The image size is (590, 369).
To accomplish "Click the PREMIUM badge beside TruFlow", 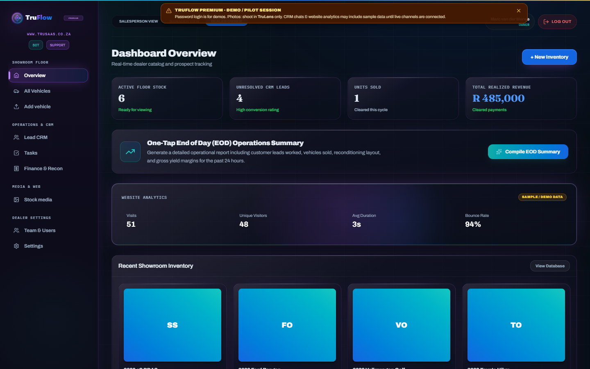I will pos(73,18).
